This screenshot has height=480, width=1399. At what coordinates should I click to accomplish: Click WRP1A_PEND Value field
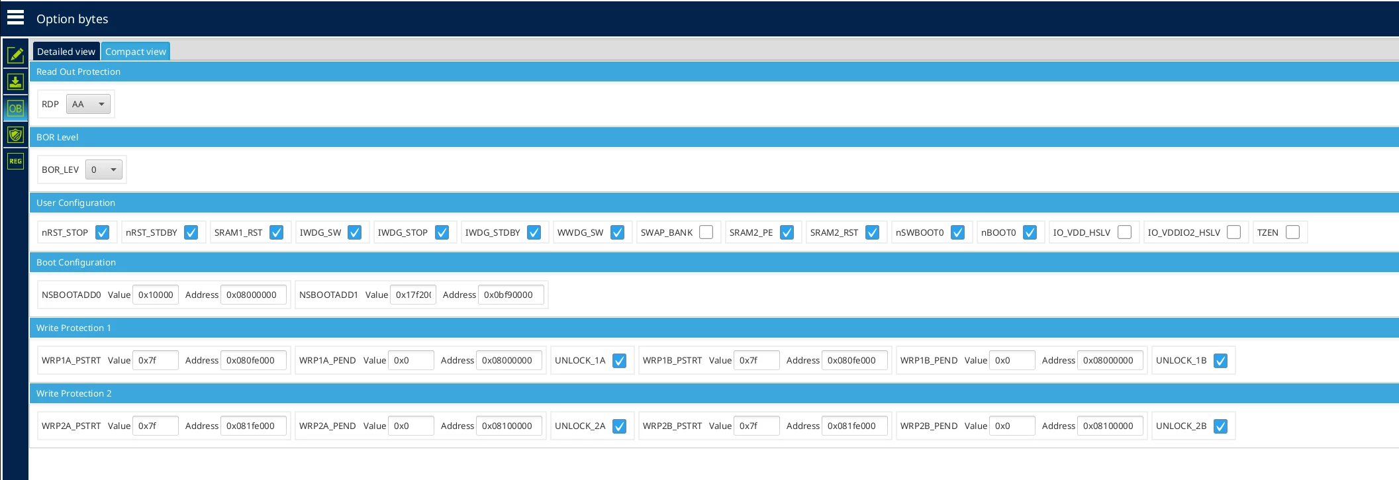tap(411, 360)
